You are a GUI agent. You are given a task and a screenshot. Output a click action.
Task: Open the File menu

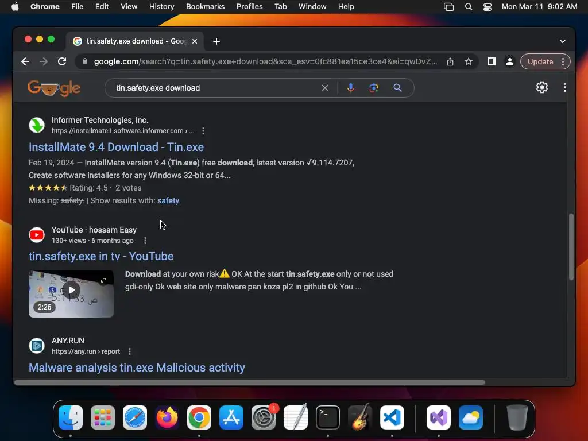pos(78,7)
